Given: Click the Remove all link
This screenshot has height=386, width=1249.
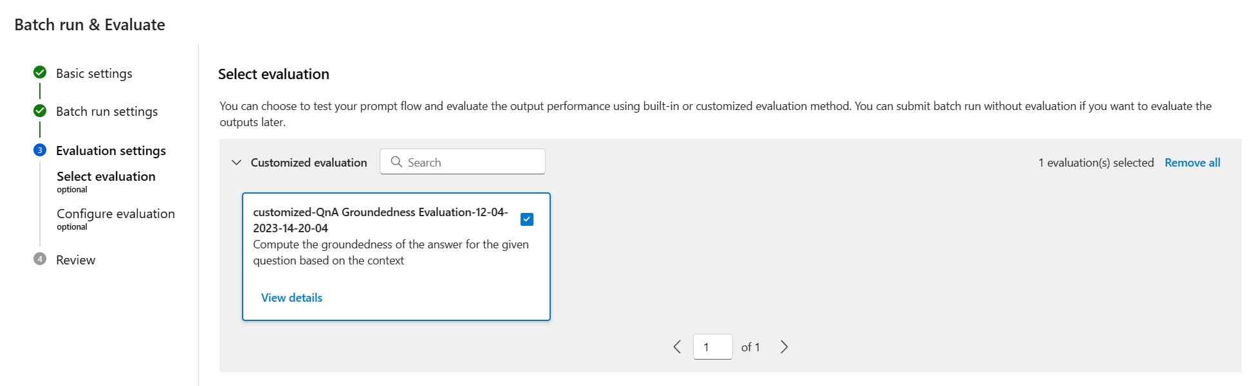Looking at the screenshot, I should click(x=1192, y=163).
